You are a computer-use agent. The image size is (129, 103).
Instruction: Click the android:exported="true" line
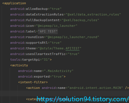tap(42, 76)
